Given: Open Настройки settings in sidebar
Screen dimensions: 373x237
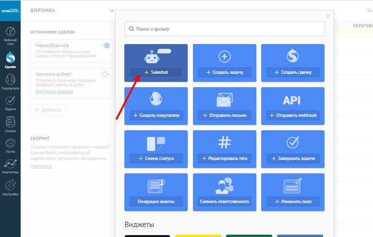Looking at the screenshot, I should 10,187.
